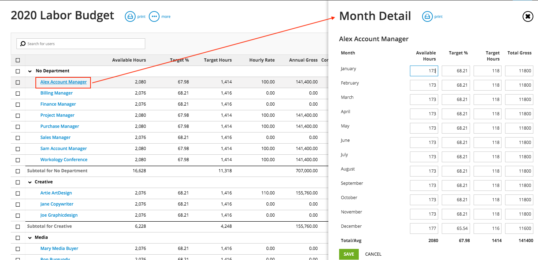Image resolution: width=538 pixels, height=260 pixels.
Task: Open Finance Manager link
Action: (58, 104)
